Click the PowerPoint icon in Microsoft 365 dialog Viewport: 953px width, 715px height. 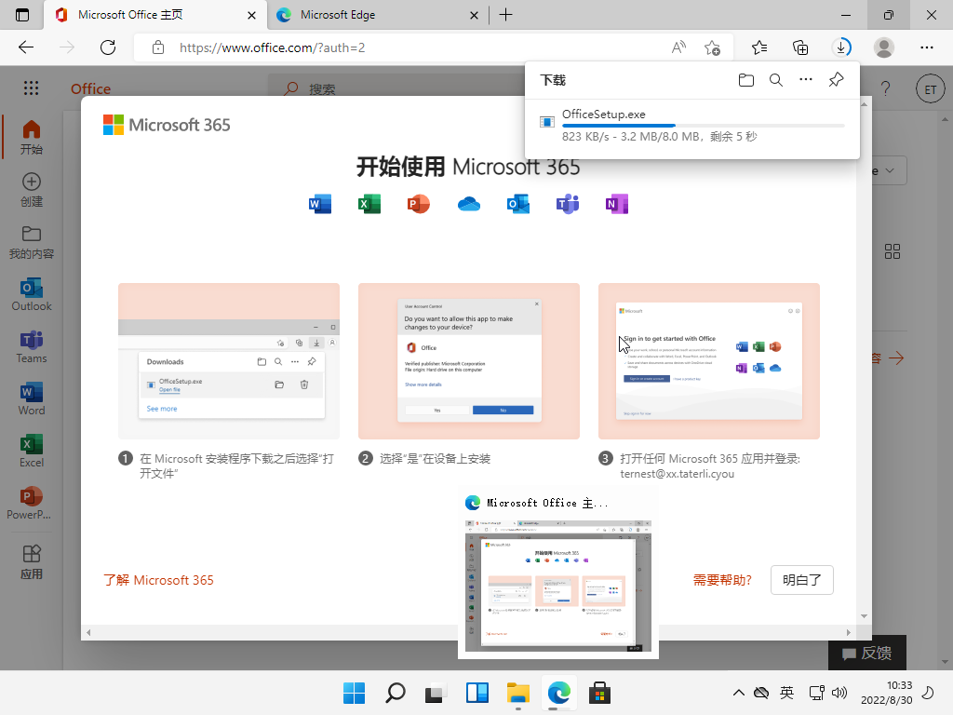[x=418, y=204]
